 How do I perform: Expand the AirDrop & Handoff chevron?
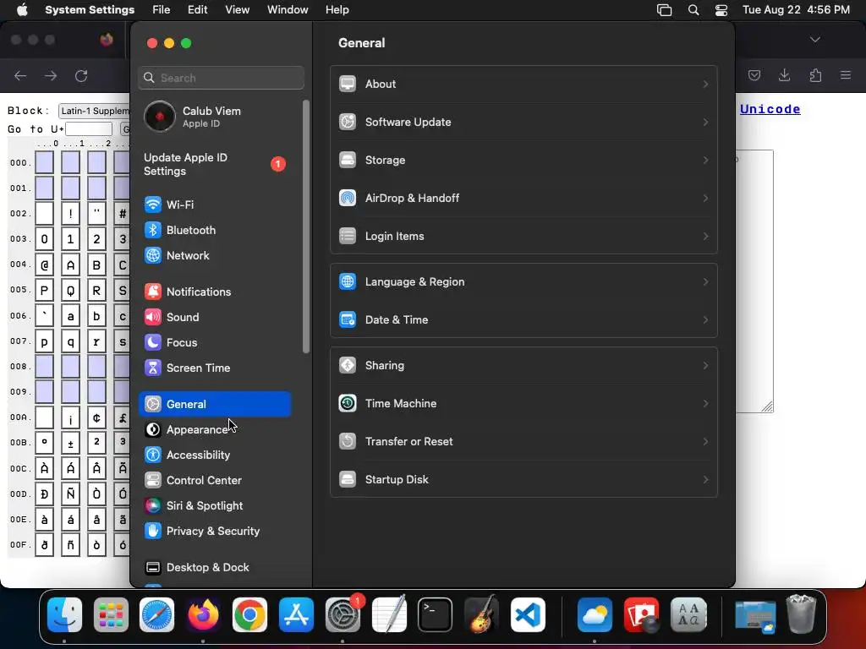[x=705, y=198]
